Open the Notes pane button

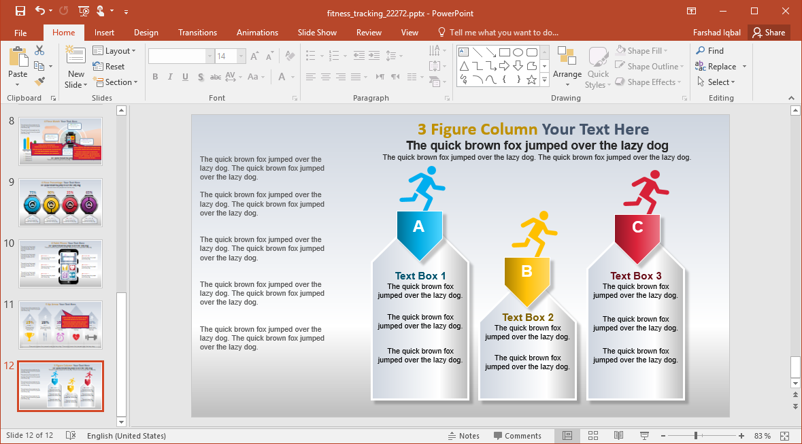463,436
